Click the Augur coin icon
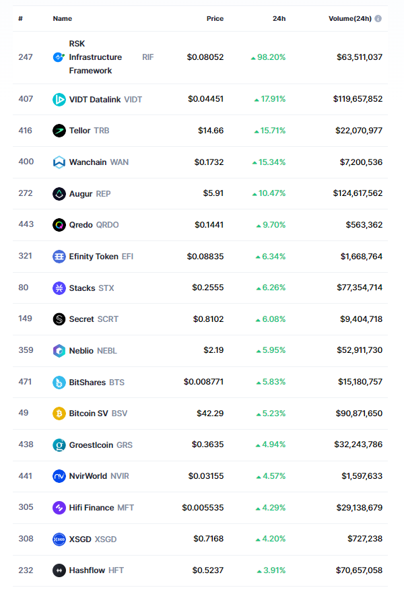Image resolution: width=404 pixels, height=594 pixels. (x=59, y=193)
